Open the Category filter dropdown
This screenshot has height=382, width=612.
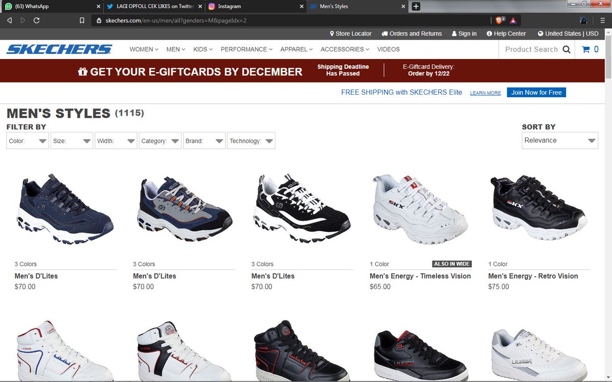pos(161,141)
